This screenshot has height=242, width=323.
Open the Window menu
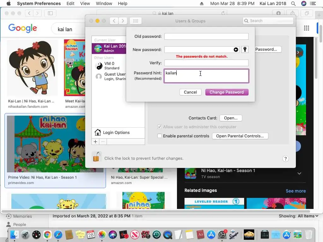click(x=104, y=3)
